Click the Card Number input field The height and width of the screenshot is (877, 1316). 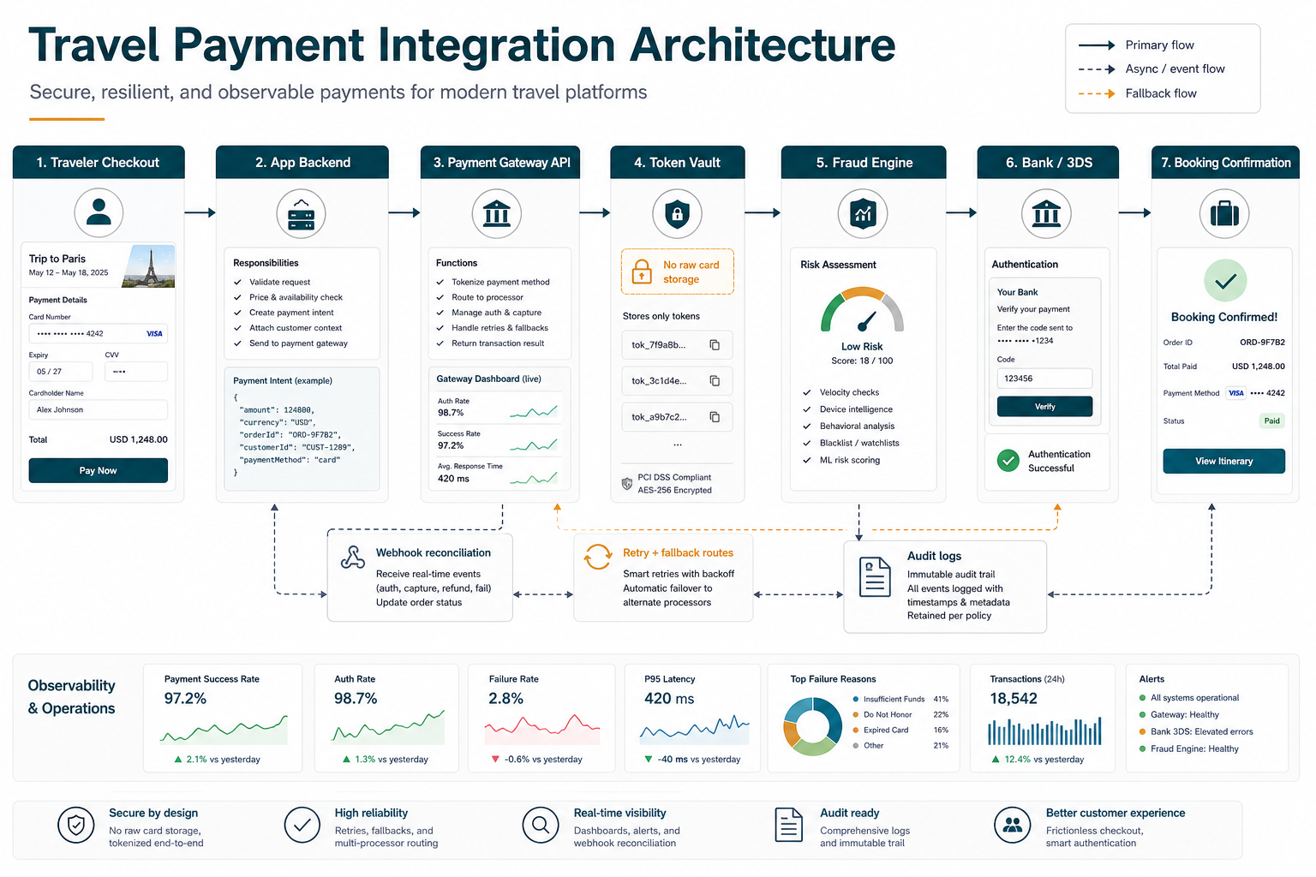point(99,334)
